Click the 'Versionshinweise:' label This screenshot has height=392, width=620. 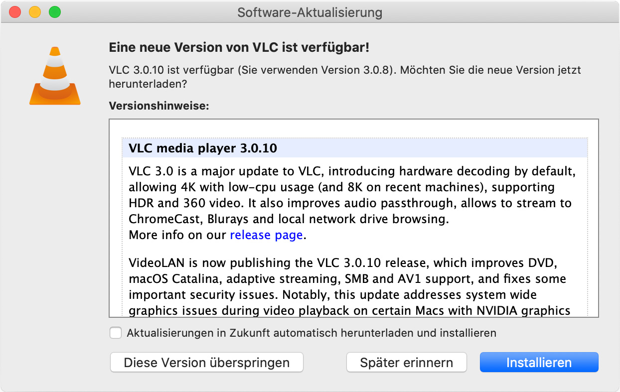tap(159, 106)
